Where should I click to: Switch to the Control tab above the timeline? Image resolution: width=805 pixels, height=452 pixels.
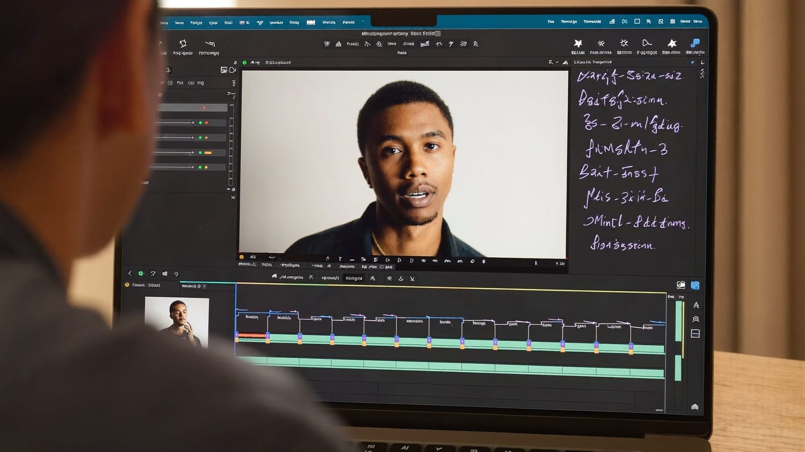click(354, 278)
